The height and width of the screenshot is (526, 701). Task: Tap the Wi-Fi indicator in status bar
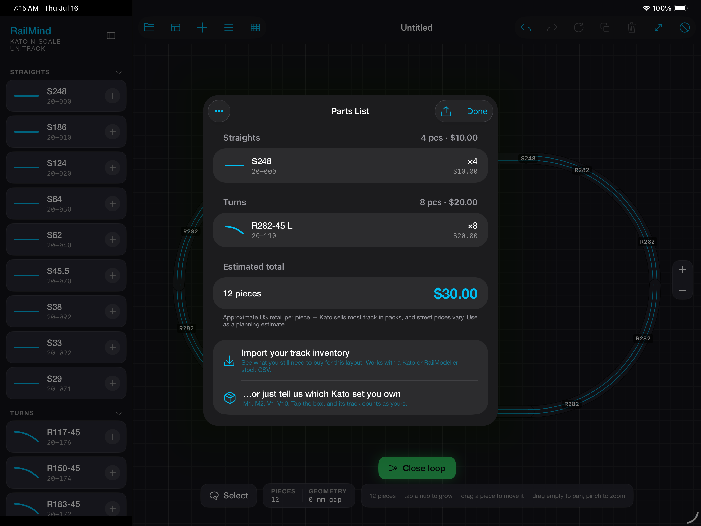tap(646, 8)
